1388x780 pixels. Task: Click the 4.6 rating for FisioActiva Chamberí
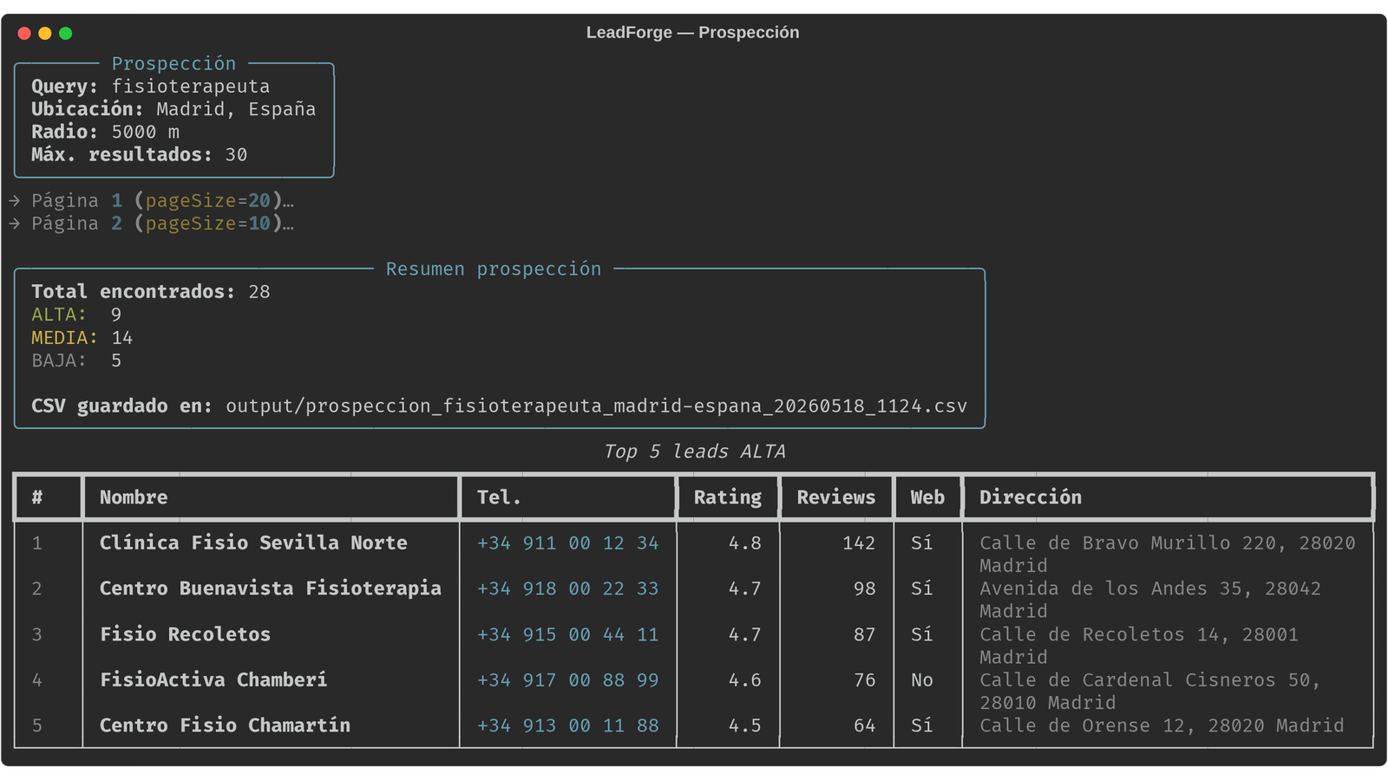[745, 680]
